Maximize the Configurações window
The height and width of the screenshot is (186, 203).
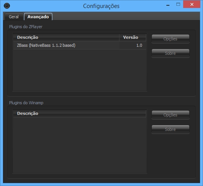pyautogui.click(x=178, y=5)
